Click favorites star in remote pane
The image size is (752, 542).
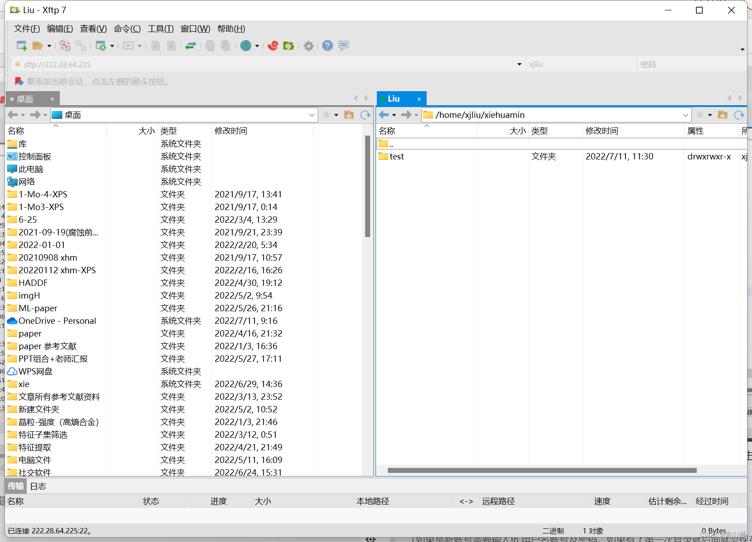tap(700, 115)
